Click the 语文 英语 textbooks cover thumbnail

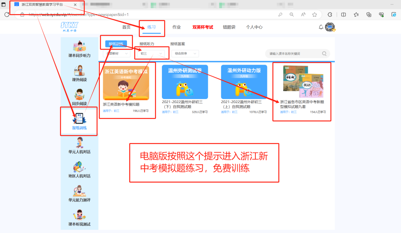[x=303, y=82]
